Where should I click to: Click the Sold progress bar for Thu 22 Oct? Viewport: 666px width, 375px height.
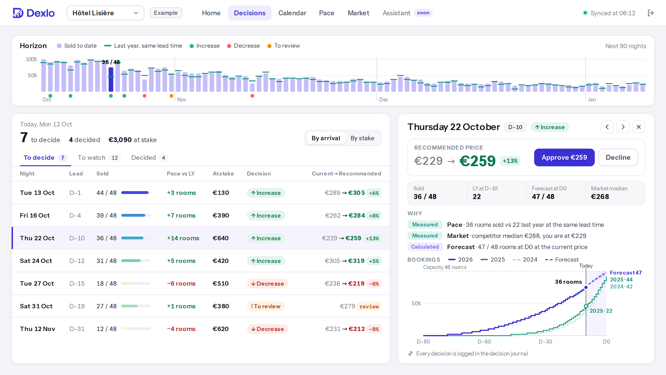(136, 238)
